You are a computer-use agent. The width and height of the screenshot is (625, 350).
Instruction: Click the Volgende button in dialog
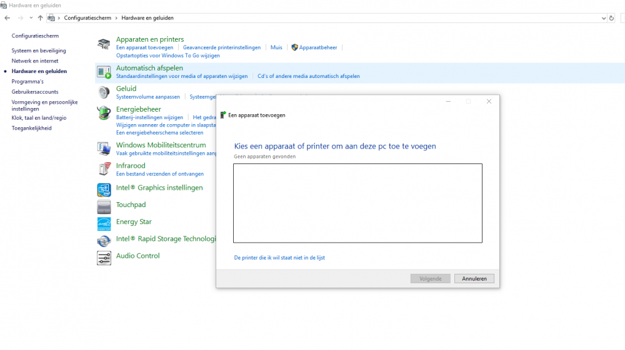[x=431, y=279]
